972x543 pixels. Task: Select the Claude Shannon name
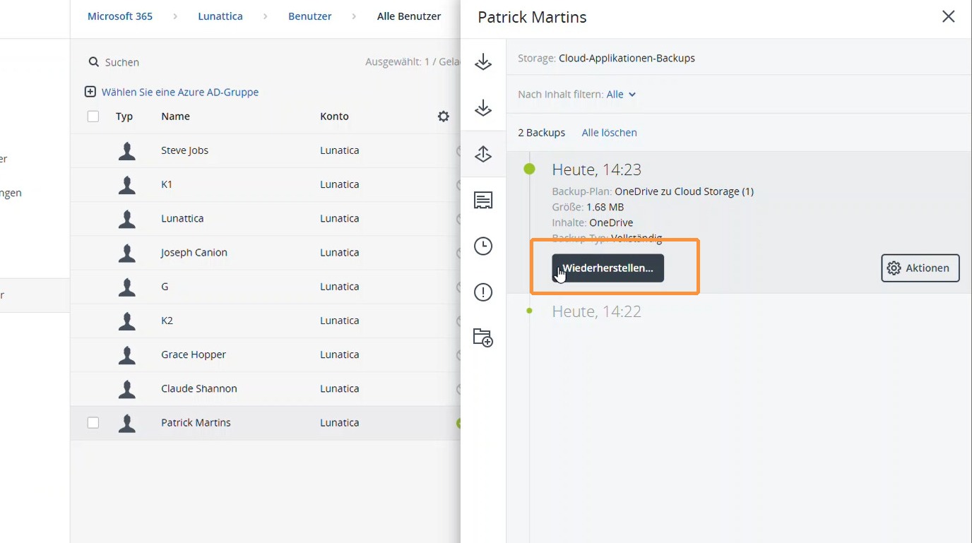click(x=199, y=389)
